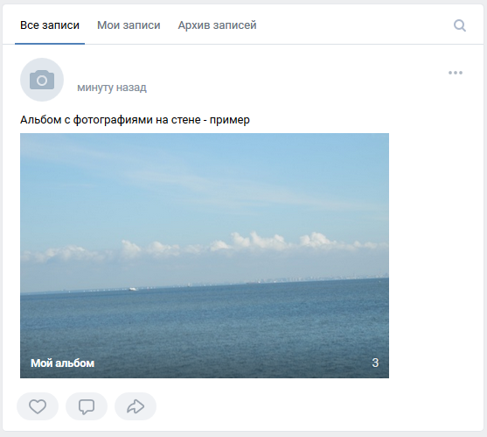Switch to the Все записи tab

(50, 25)
